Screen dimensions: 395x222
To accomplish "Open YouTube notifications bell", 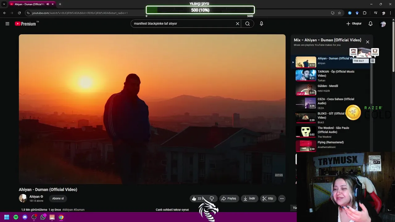I will click(x=371, y=24).
